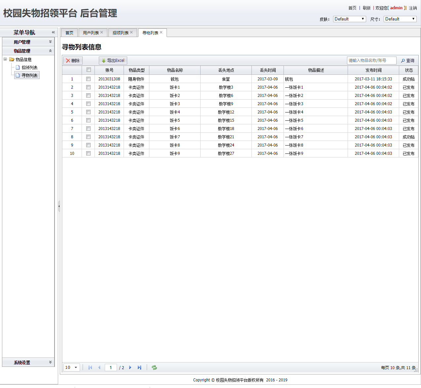Go to the next page arrow

click(130, 367)
